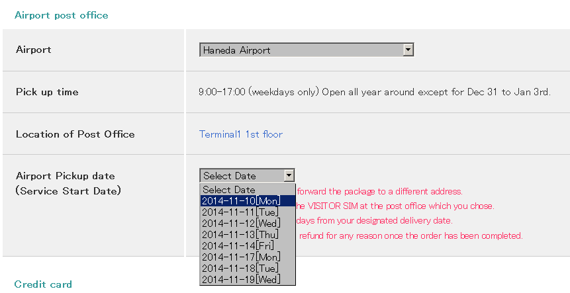
Task: Click the Airport field label
Action: pyautogui.click(x=33, y=50)
